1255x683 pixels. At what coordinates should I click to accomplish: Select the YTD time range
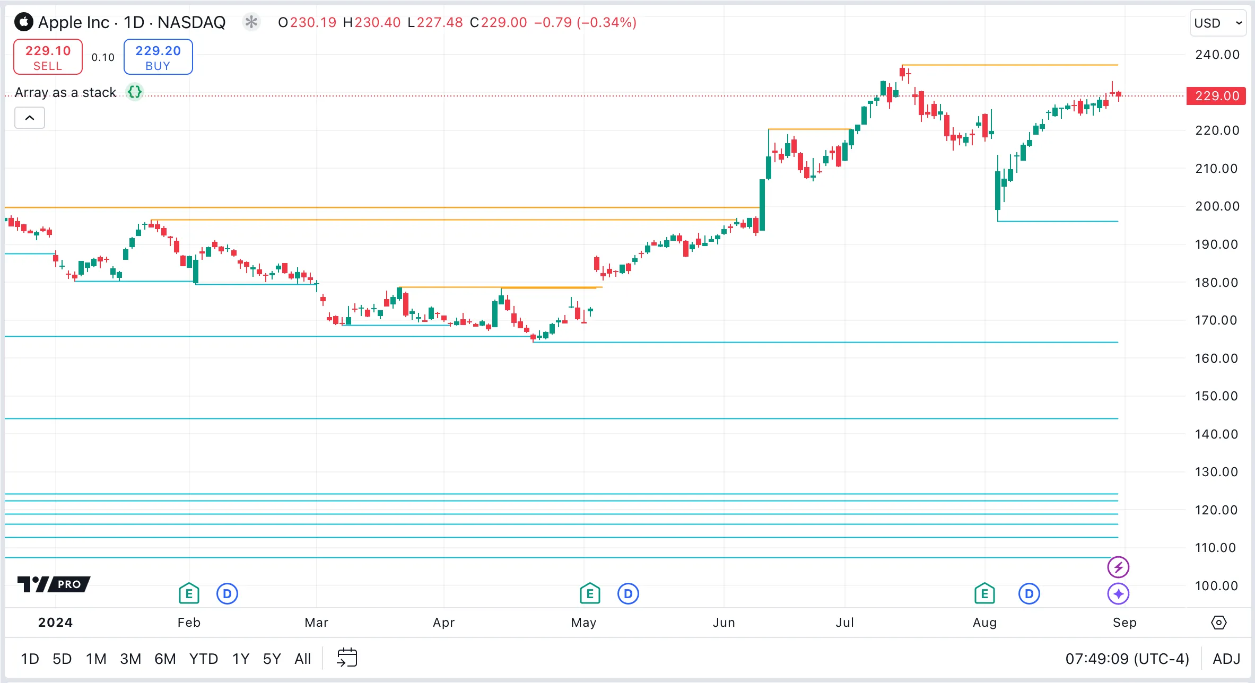point(203,659)
